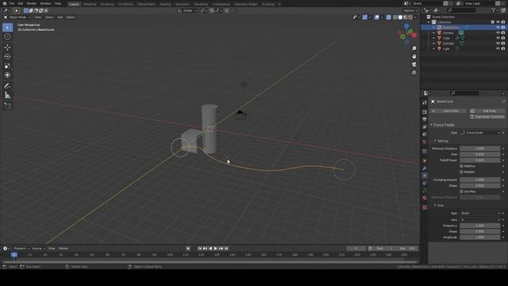Viewport: 508px width, 286px height.
Task: Select the Cursor tool in left toolbar
Action: tap(7, 37)
